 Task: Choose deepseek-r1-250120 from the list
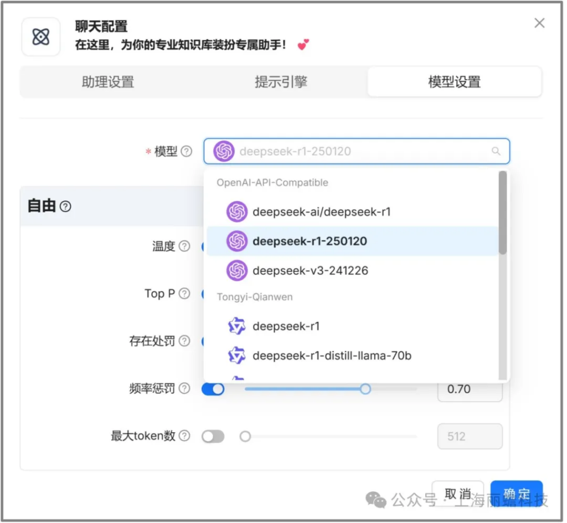coord(353,241)
